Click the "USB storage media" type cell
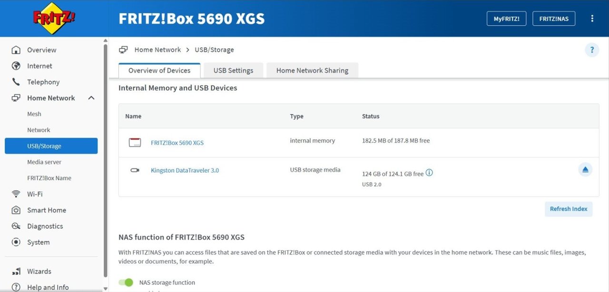The image size is (609, 292). click(315, 170)
